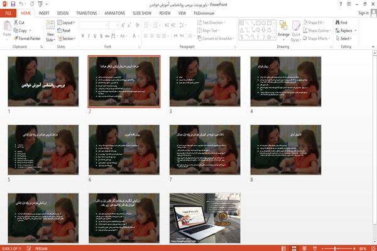377x251 pixels.
Task: Click the Reset slide icon
Action: pyautogui.click(x=60, y=30)
